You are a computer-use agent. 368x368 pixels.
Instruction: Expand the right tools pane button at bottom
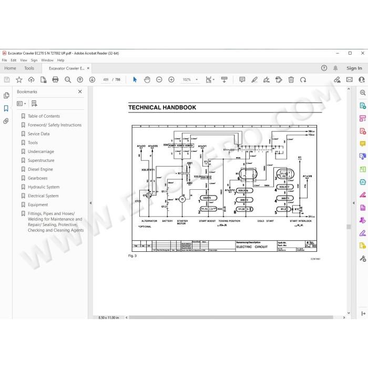coord(363,313)
